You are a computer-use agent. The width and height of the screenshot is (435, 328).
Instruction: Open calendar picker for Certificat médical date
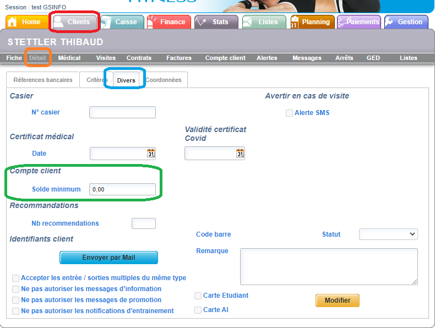coord(151,154)
